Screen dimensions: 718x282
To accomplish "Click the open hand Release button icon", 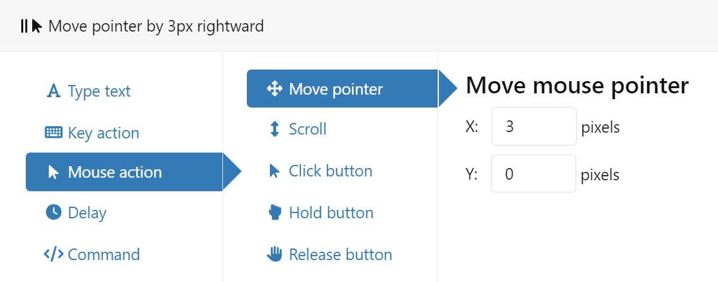I will pos(275,254).
